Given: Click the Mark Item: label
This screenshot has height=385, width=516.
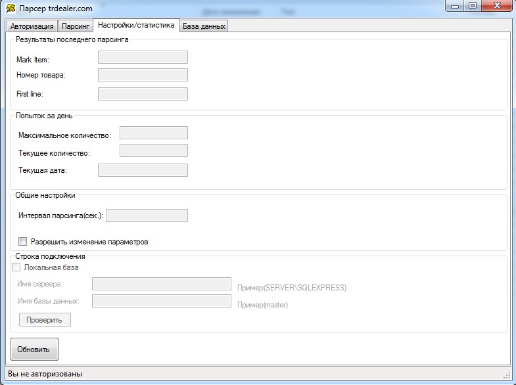Looking at the screenshot, I should pos(33,60).
